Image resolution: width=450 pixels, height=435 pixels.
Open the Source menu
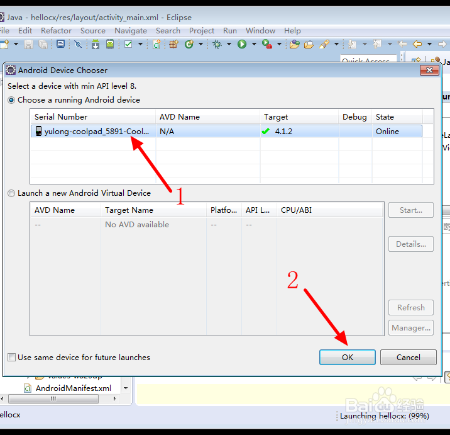[x=92, y=30]
